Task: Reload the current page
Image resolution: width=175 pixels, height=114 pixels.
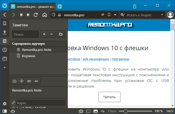Action: click(36, 15)
